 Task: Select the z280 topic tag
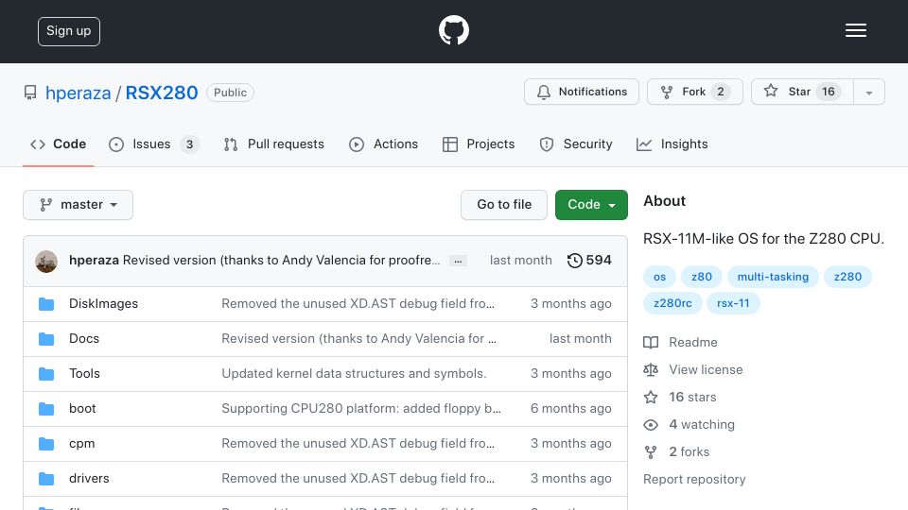[847, 277]
